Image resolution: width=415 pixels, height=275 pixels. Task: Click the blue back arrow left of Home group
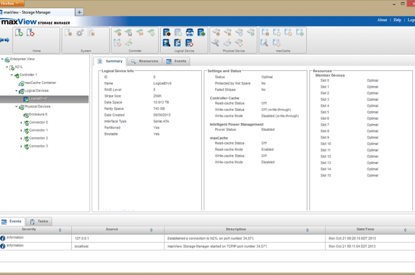2,40
